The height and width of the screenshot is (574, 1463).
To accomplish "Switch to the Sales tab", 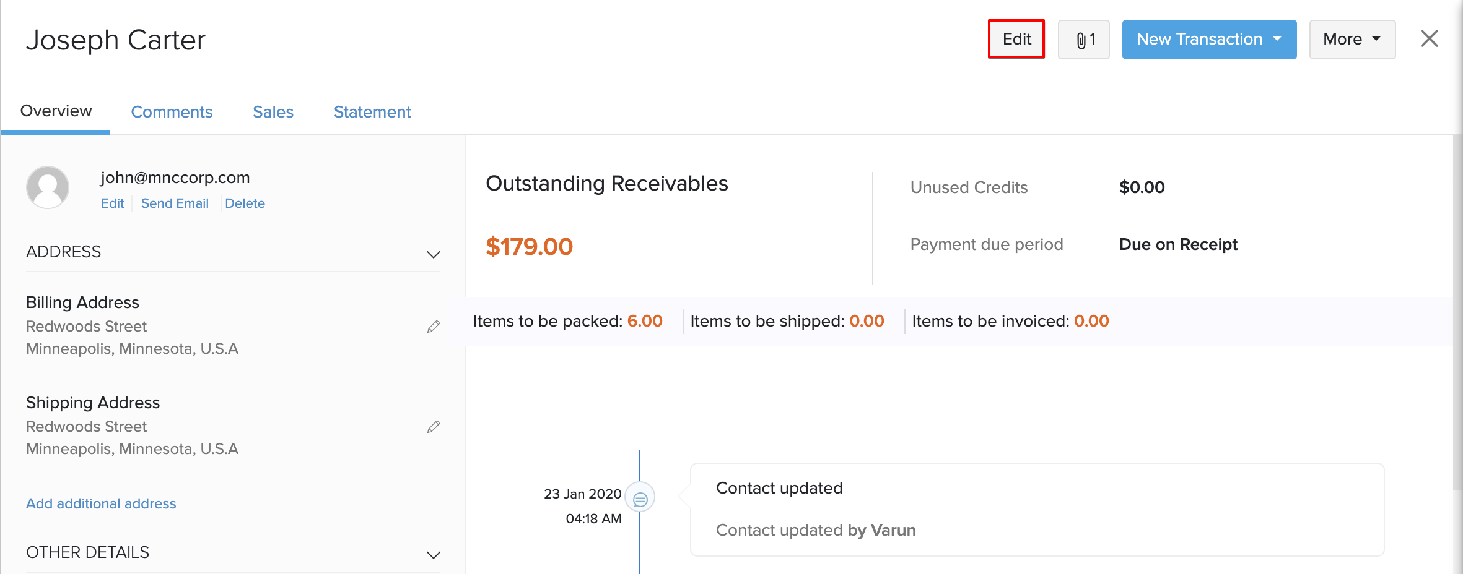I will [x=273, y=112].
